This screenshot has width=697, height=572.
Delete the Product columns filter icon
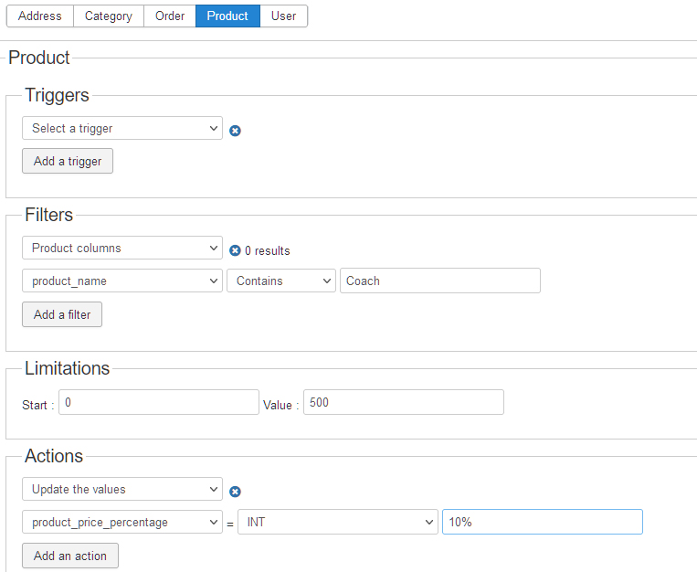[235, 250]
